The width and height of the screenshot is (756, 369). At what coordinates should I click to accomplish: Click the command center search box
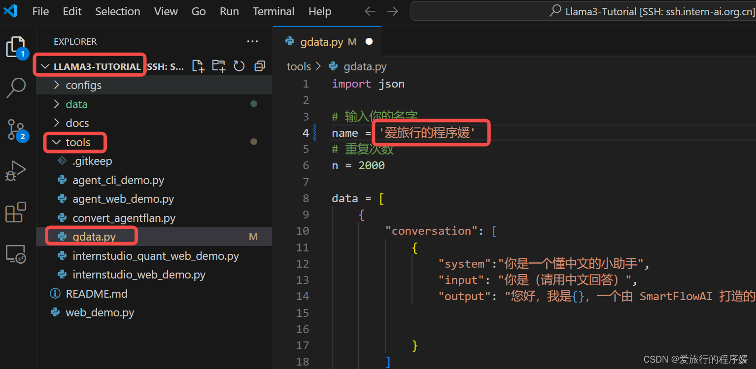[x=583, y=11]
